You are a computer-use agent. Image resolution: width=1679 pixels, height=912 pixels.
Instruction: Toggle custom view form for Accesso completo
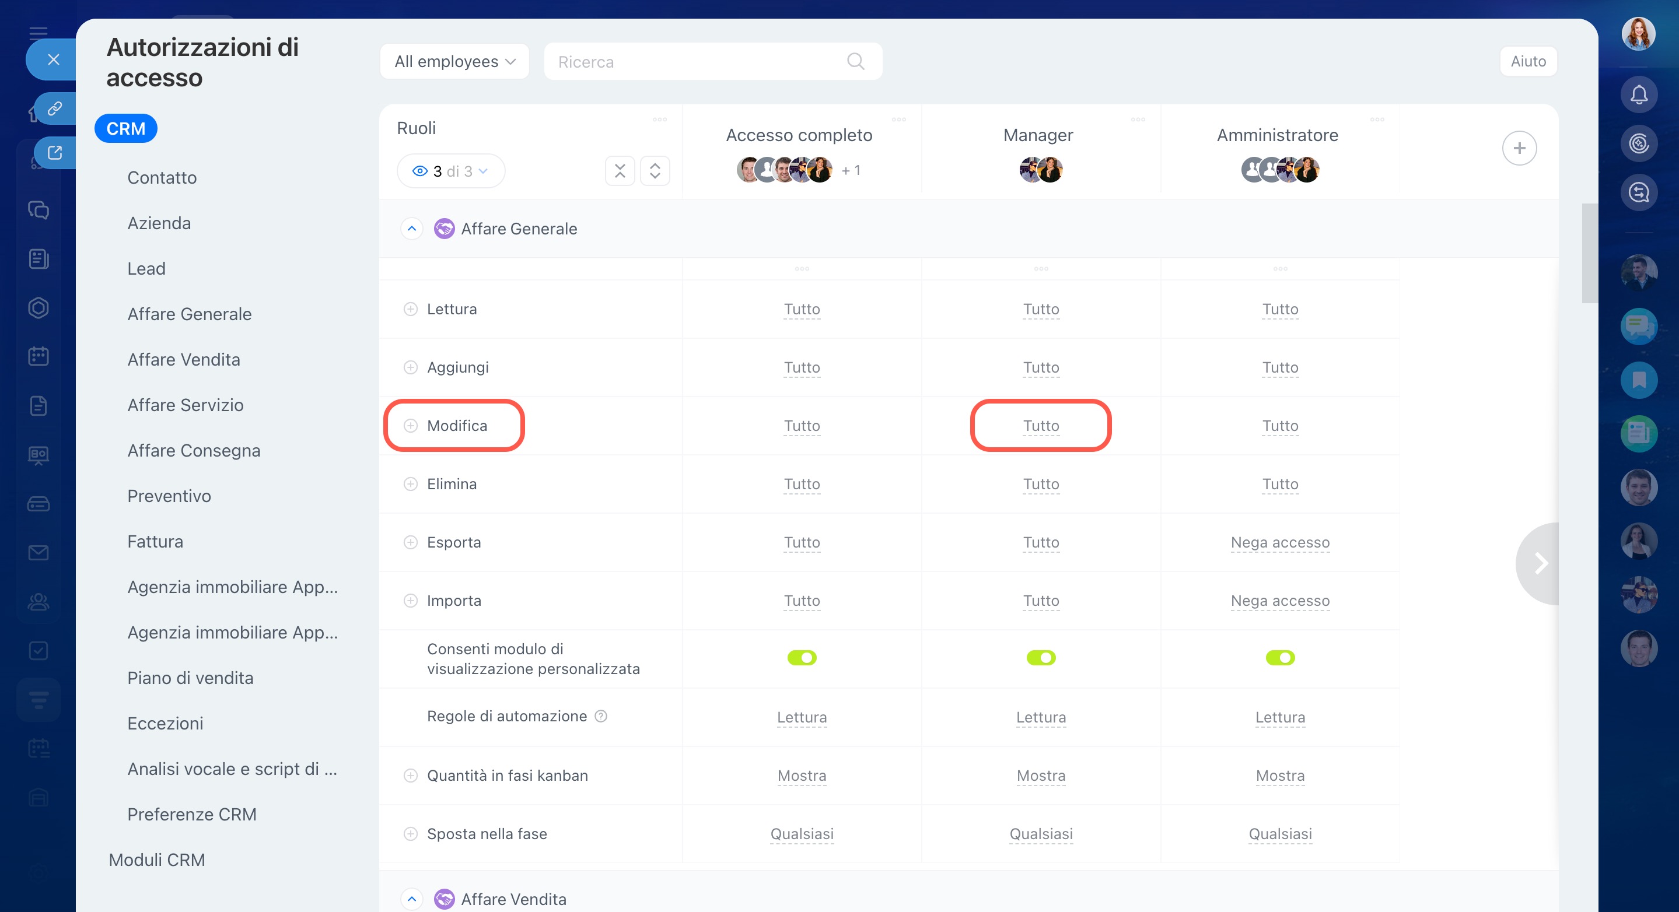[802, 658]
